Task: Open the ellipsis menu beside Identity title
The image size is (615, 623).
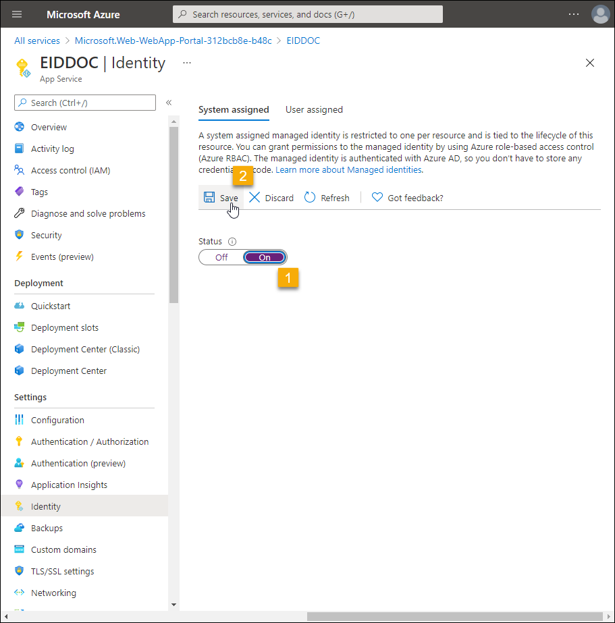Action: click(x=187, y=62)
